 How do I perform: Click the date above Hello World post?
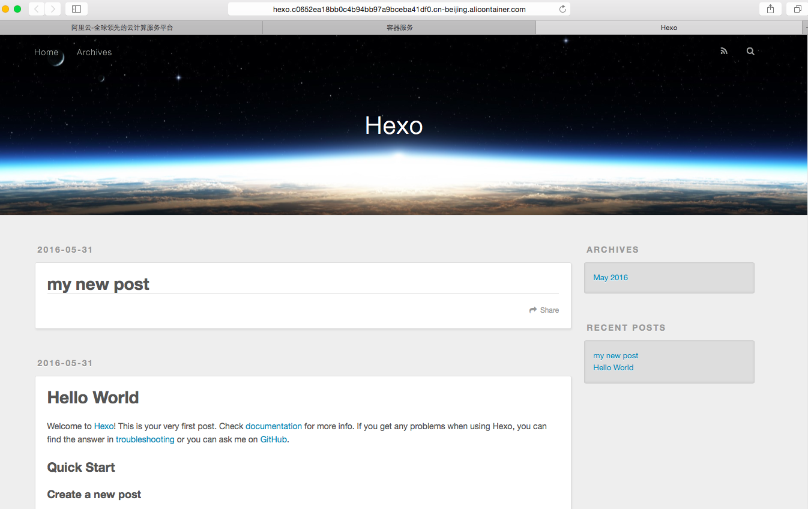pyautogui.click(x=65, y=363)
